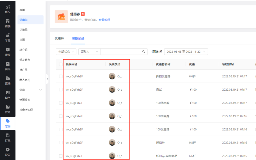Open 拼团 group buying menu item

pos(22,40)
